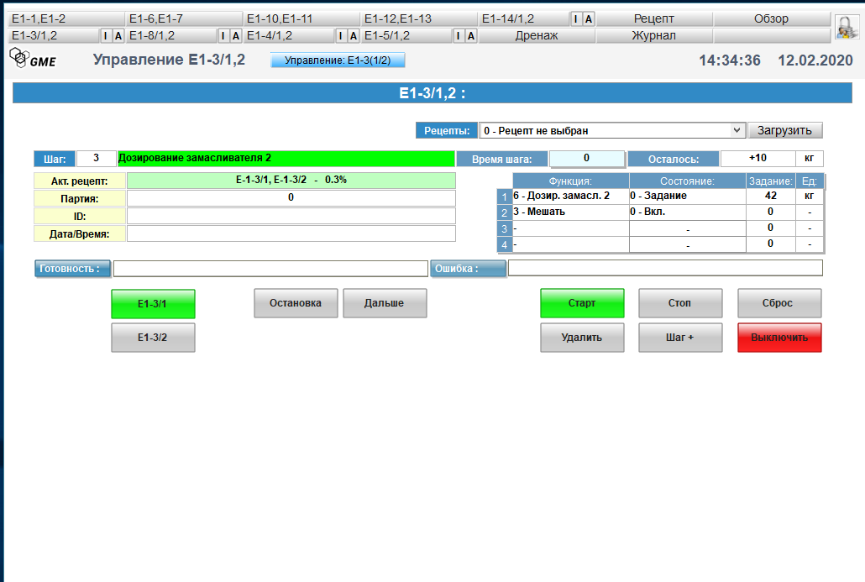Screen dimensions: 865x582
Task: Toggle the 'I' indicator next to E1-3/1,2
Action: coord(106,35)
